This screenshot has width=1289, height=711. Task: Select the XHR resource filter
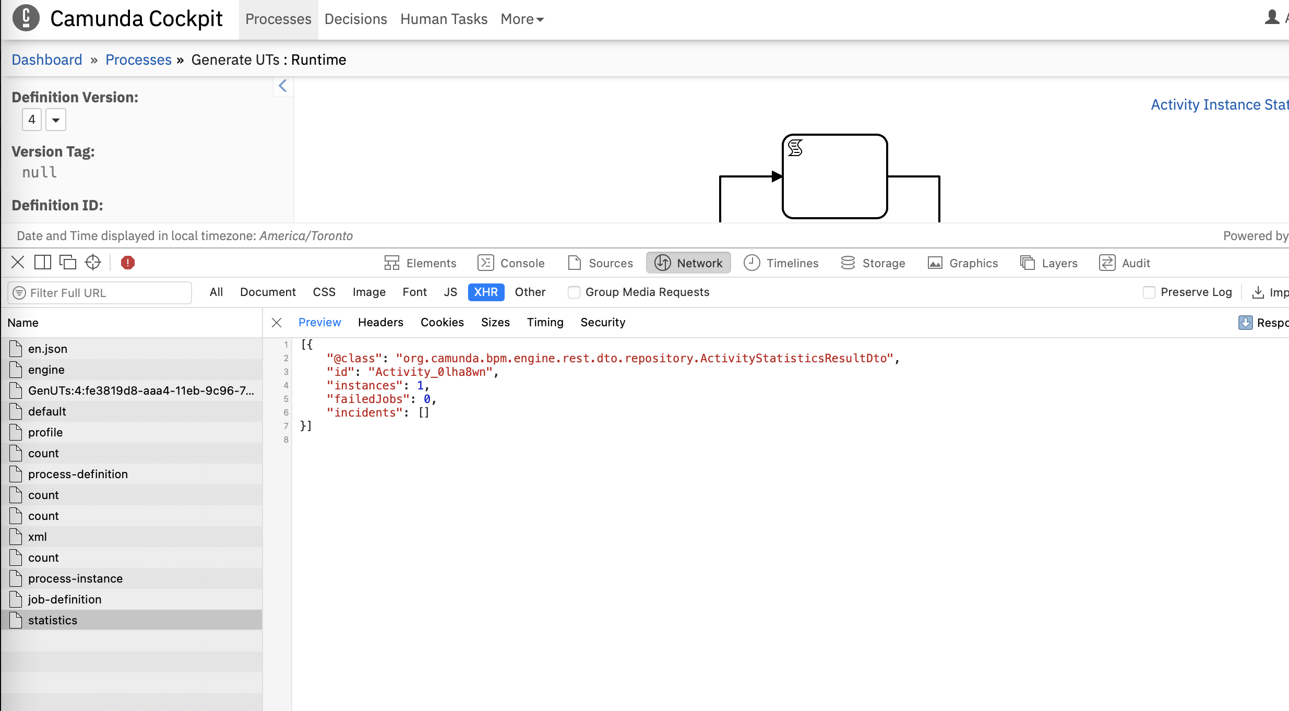pyautogui.click(x=485, y=292)
